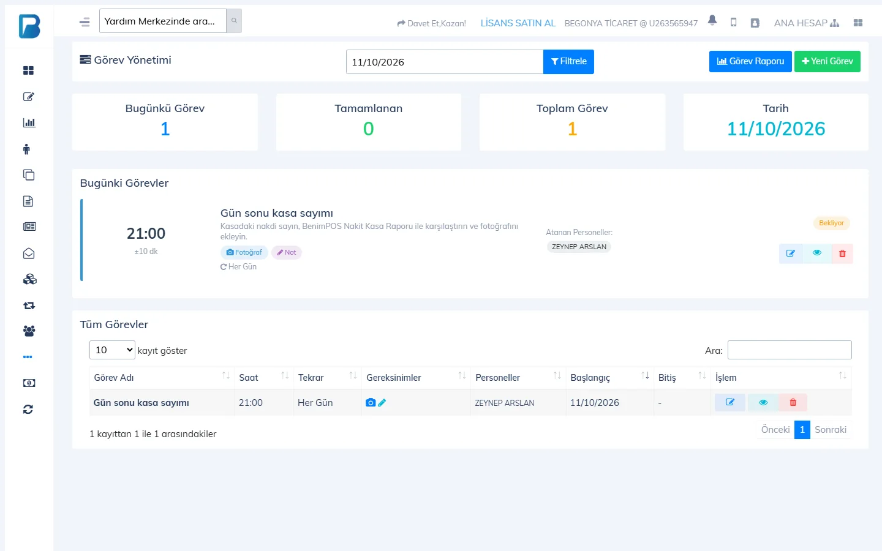Click the mobile device icon in header
882x551 pixels.
[x=734, y=23]
